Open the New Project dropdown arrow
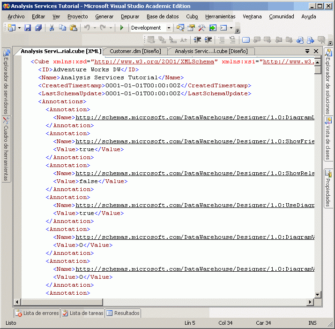 pos(19,28)
